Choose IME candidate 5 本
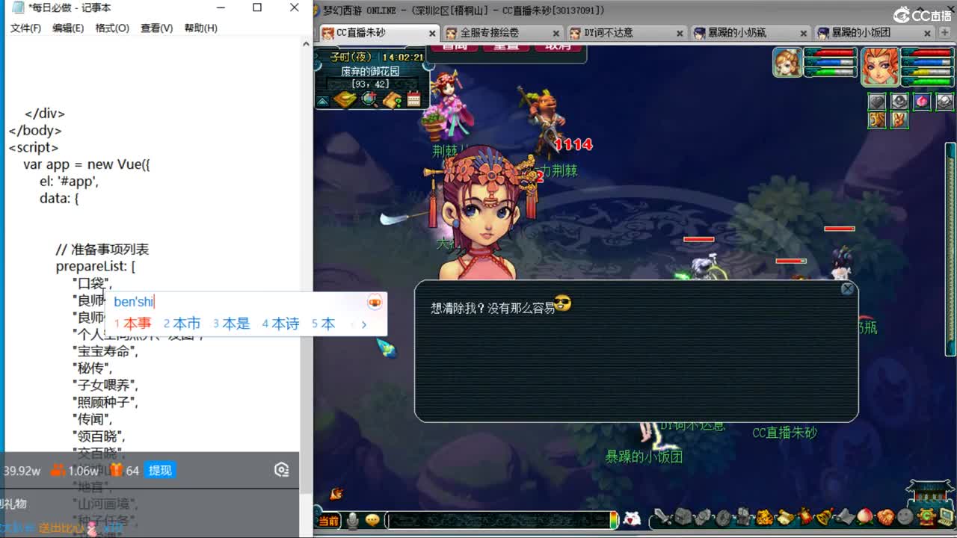Screen dimensions: 957x538 (324, 324)
